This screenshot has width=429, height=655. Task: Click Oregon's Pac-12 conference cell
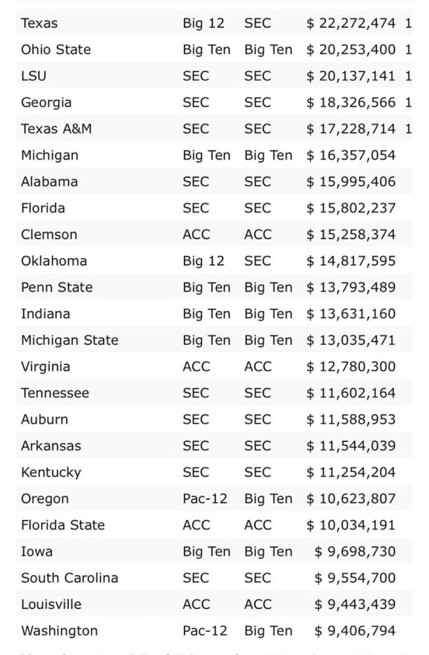pyautogui.click(x=205, y=499)
